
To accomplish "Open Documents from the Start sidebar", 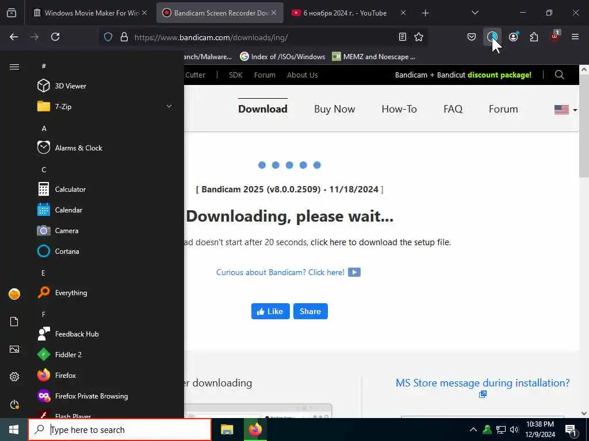I will click(14, 322).
